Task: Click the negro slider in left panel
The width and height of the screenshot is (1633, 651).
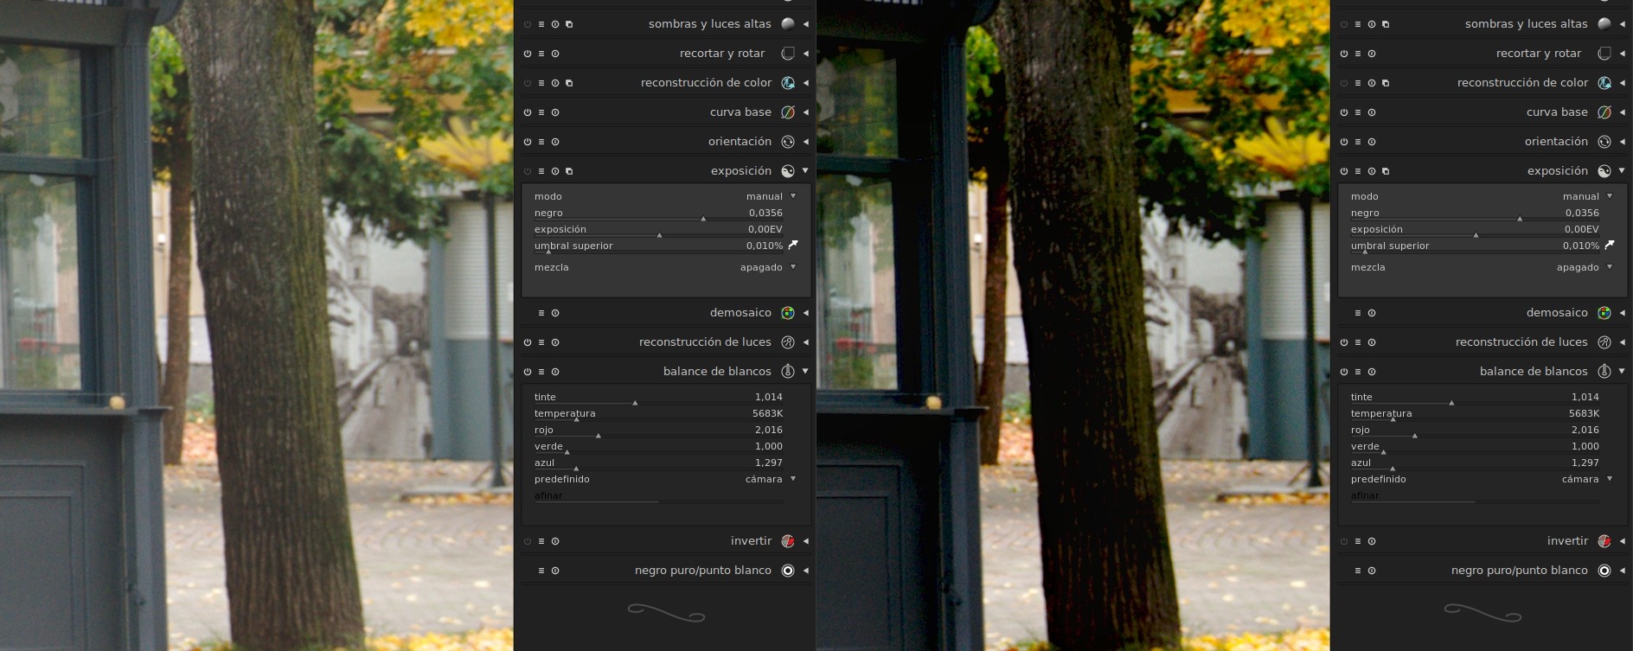Action: point(658,214)
